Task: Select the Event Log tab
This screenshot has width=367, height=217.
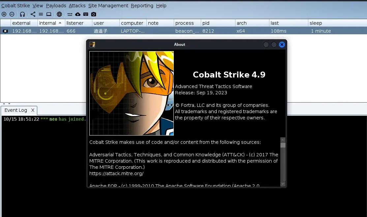Action: [x=16, y=110]
